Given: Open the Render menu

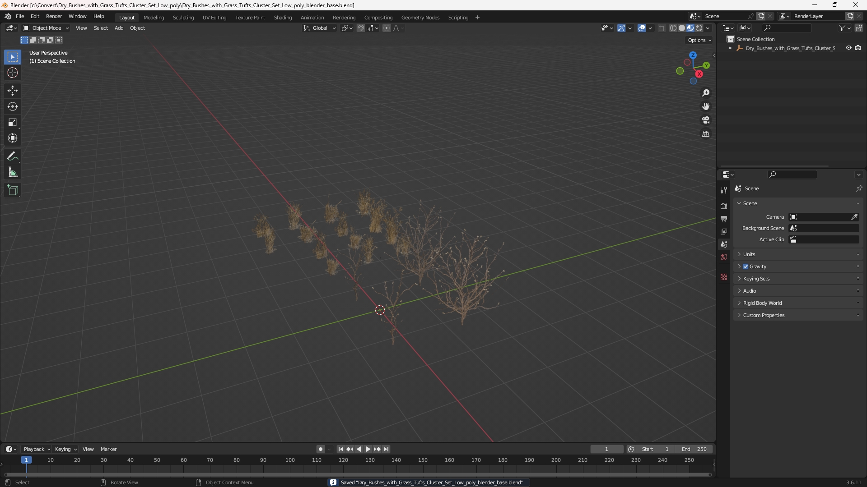Looking at the screenshot, I should tap(54, 16).
